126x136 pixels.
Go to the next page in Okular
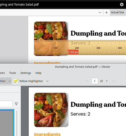click(x=114, y=81)
